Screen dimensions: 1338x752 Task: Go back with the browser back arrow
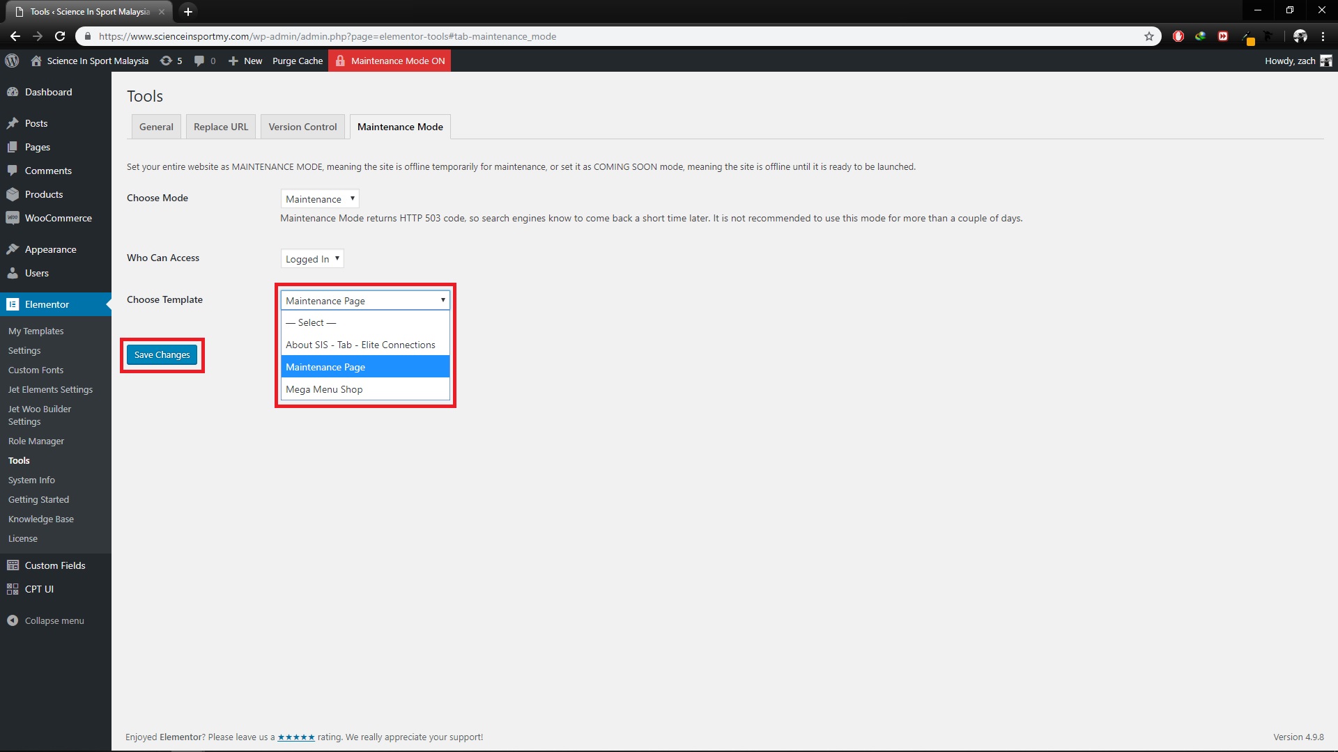[x=15, y=36]
